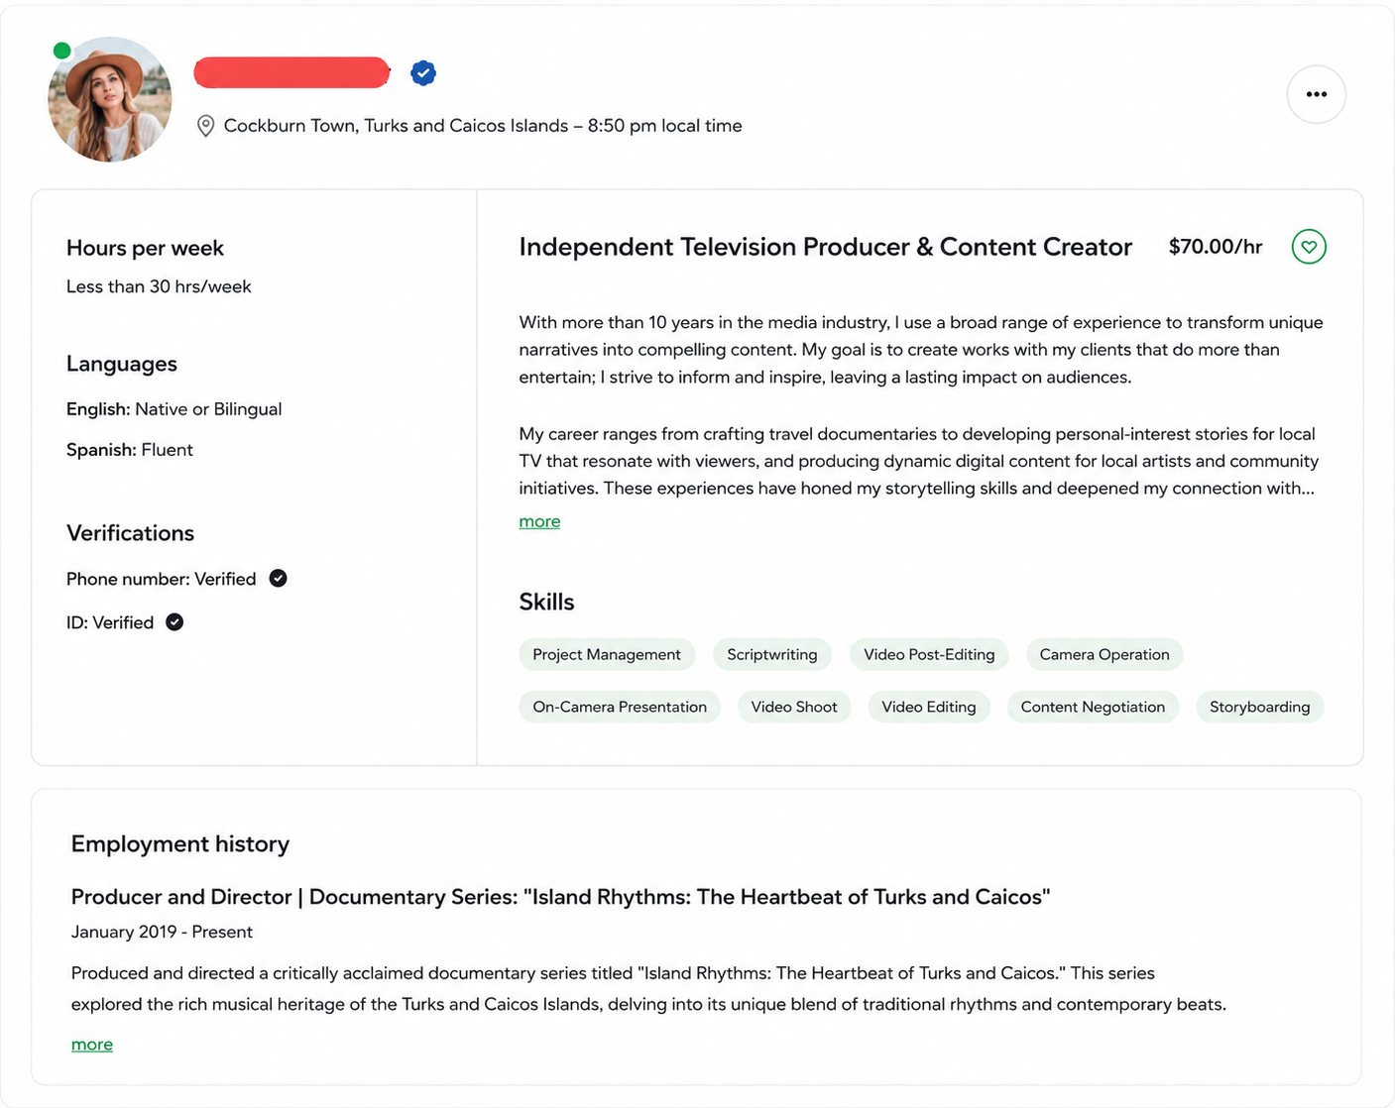Click the Producer and Director job title
Screen dimensions: 1395x1108
(x=560, y=897)
